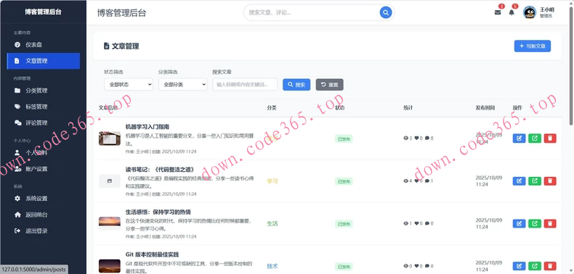View the 机器学习入门指南 article externally
Image resolution: width=574 pixels, height=274 pixels.
[535, 138]
